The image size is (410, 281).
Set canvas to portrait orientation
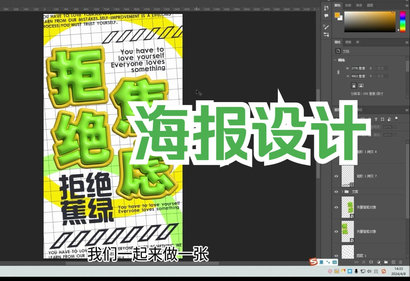point(354,85)
